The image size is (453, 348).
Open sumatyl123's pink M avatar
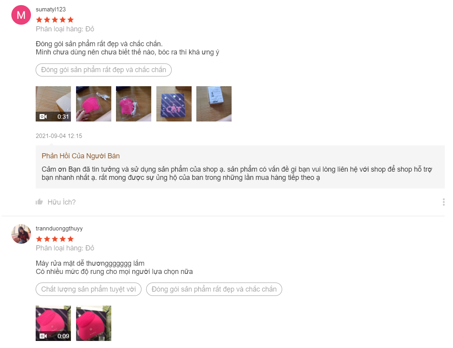pyautogui.click(x=21, y=15)
